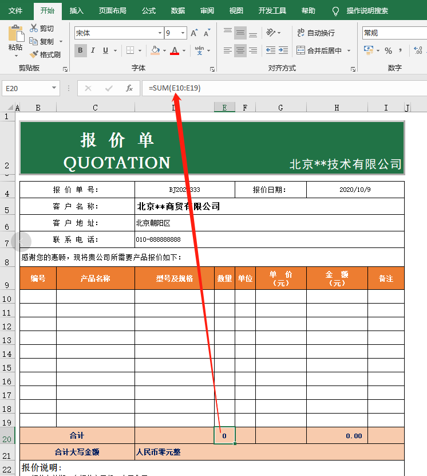Open Name Box dropdown arrow
Screen dimensions: 427x476
(x=54, y=88)
